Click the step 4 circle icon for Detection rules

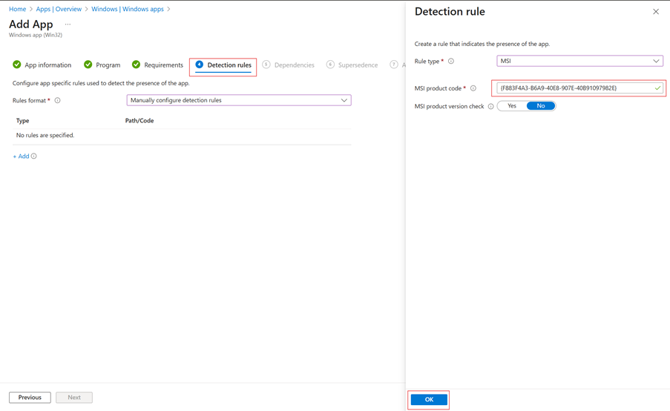pos(199,64)
